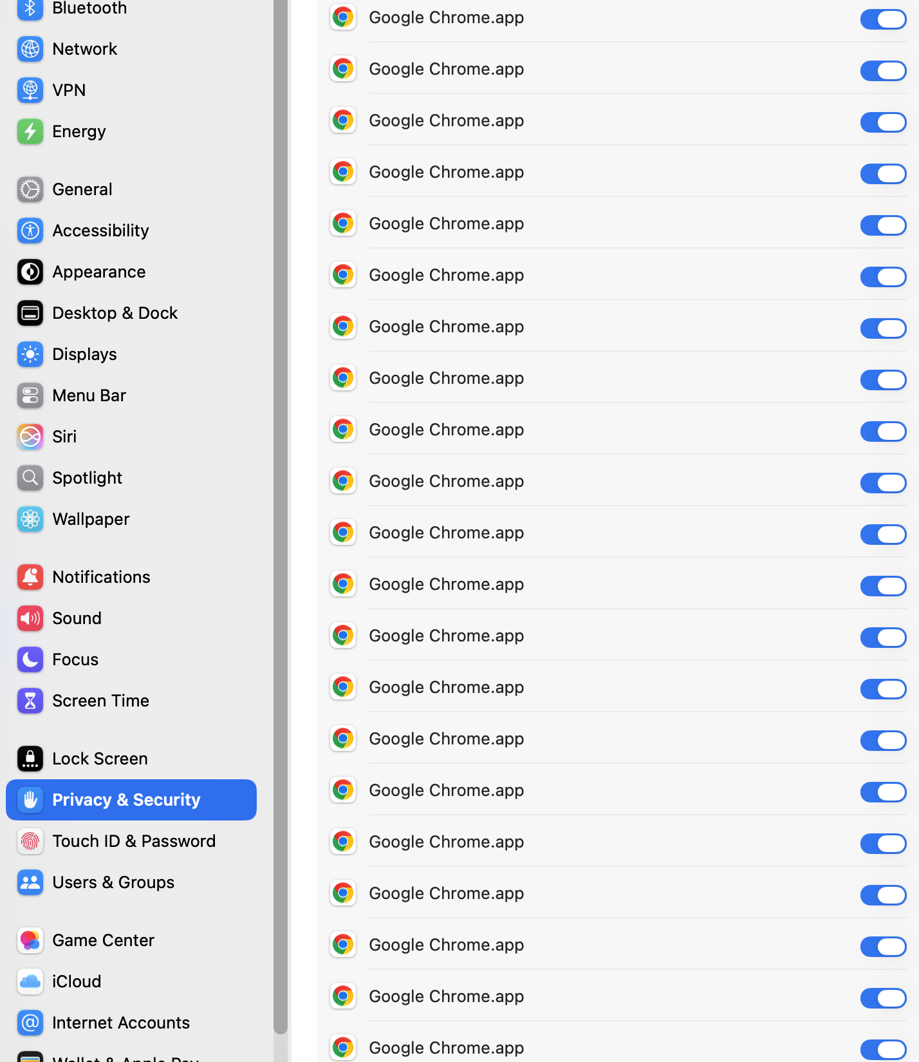Open the Siri icon
Screen dimensions: 919x1062
coord(30,437)
